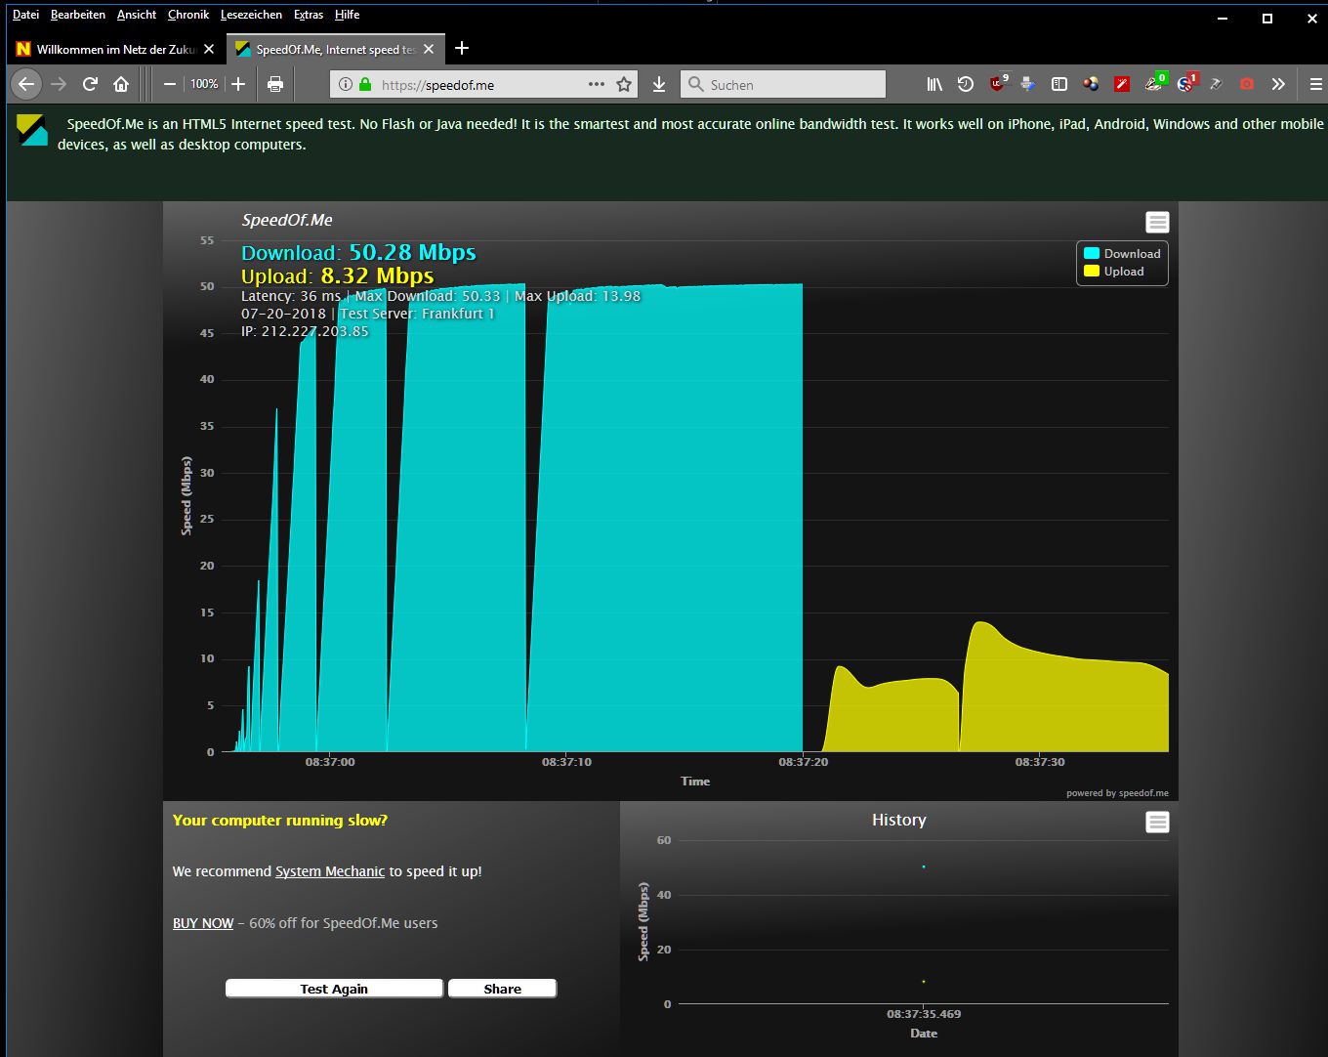Focus the Suchen search field
The image size is (1328, 1057).
coord(783,85)
